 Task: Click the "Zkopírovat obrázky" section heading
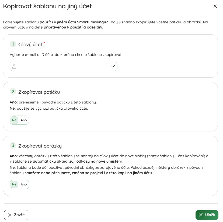tap(40, 146)
